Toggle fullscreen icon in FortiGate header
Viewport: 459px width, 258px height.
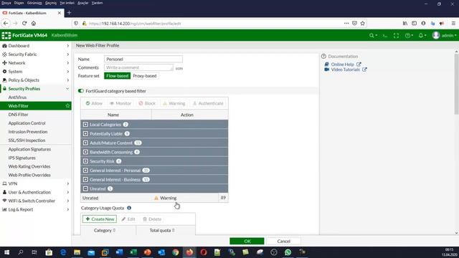coord(396,35)
